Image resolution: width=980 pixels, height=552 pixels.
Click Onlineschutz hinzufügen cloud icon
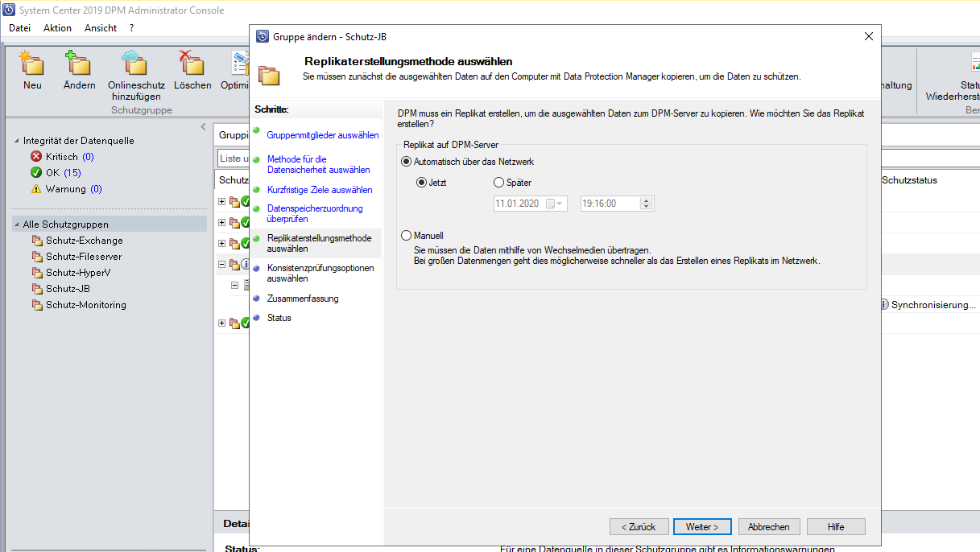135,64
